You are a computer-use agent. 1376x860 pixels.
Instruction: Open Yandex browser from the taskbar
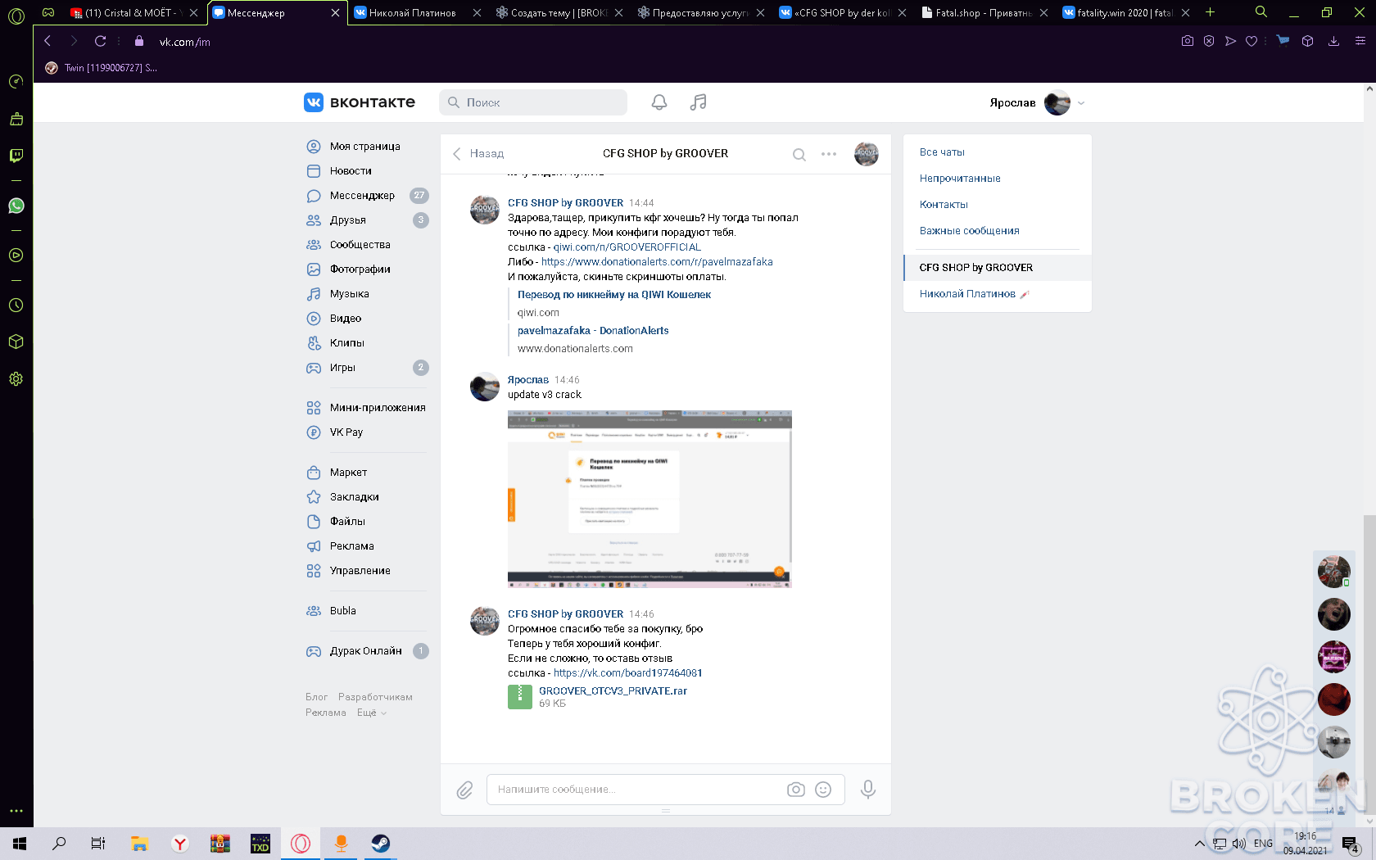pyautogui.click(x=180, y=843)
